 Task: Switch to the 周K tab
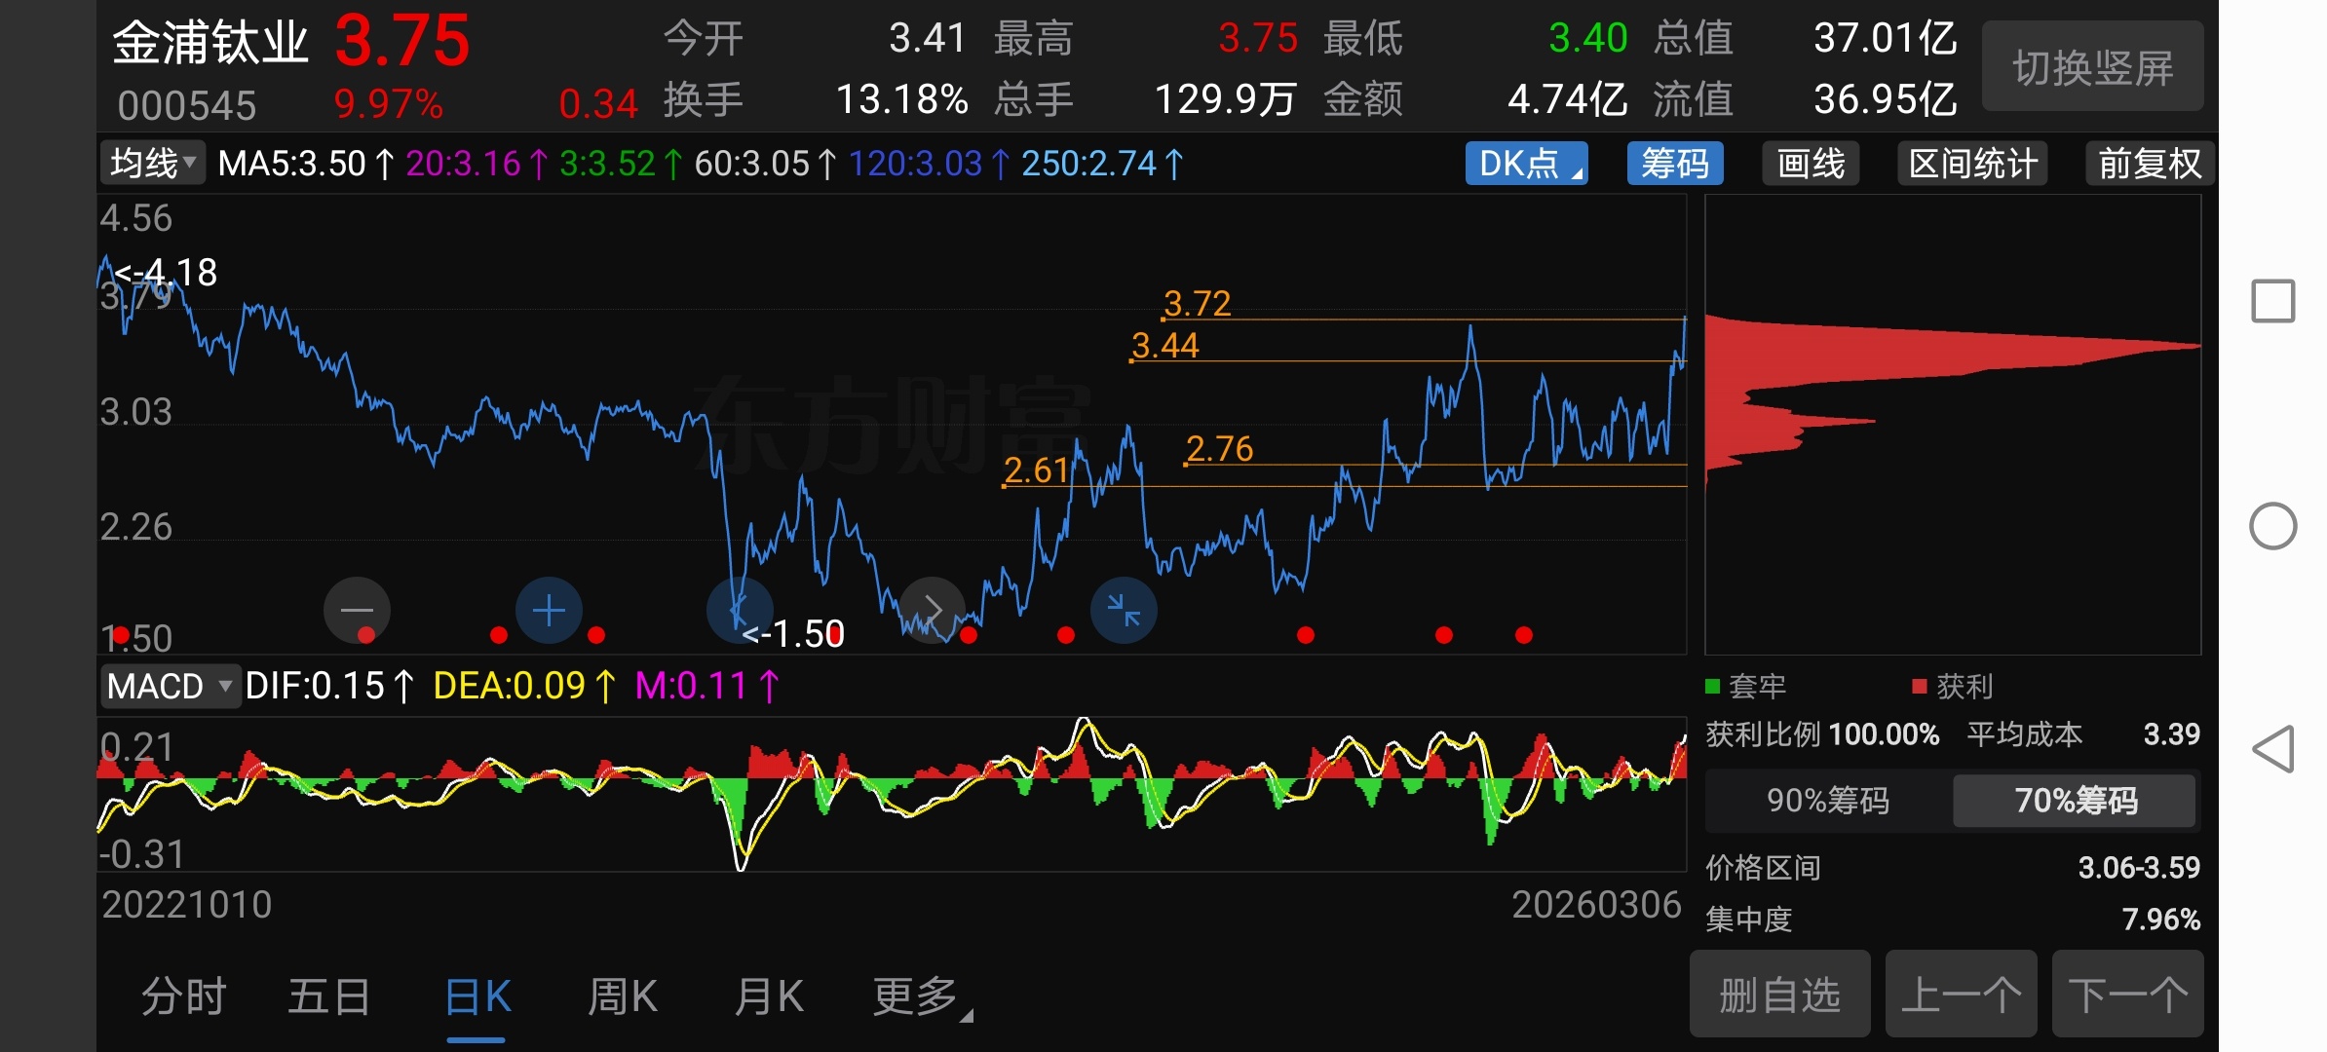pos(622,997)
